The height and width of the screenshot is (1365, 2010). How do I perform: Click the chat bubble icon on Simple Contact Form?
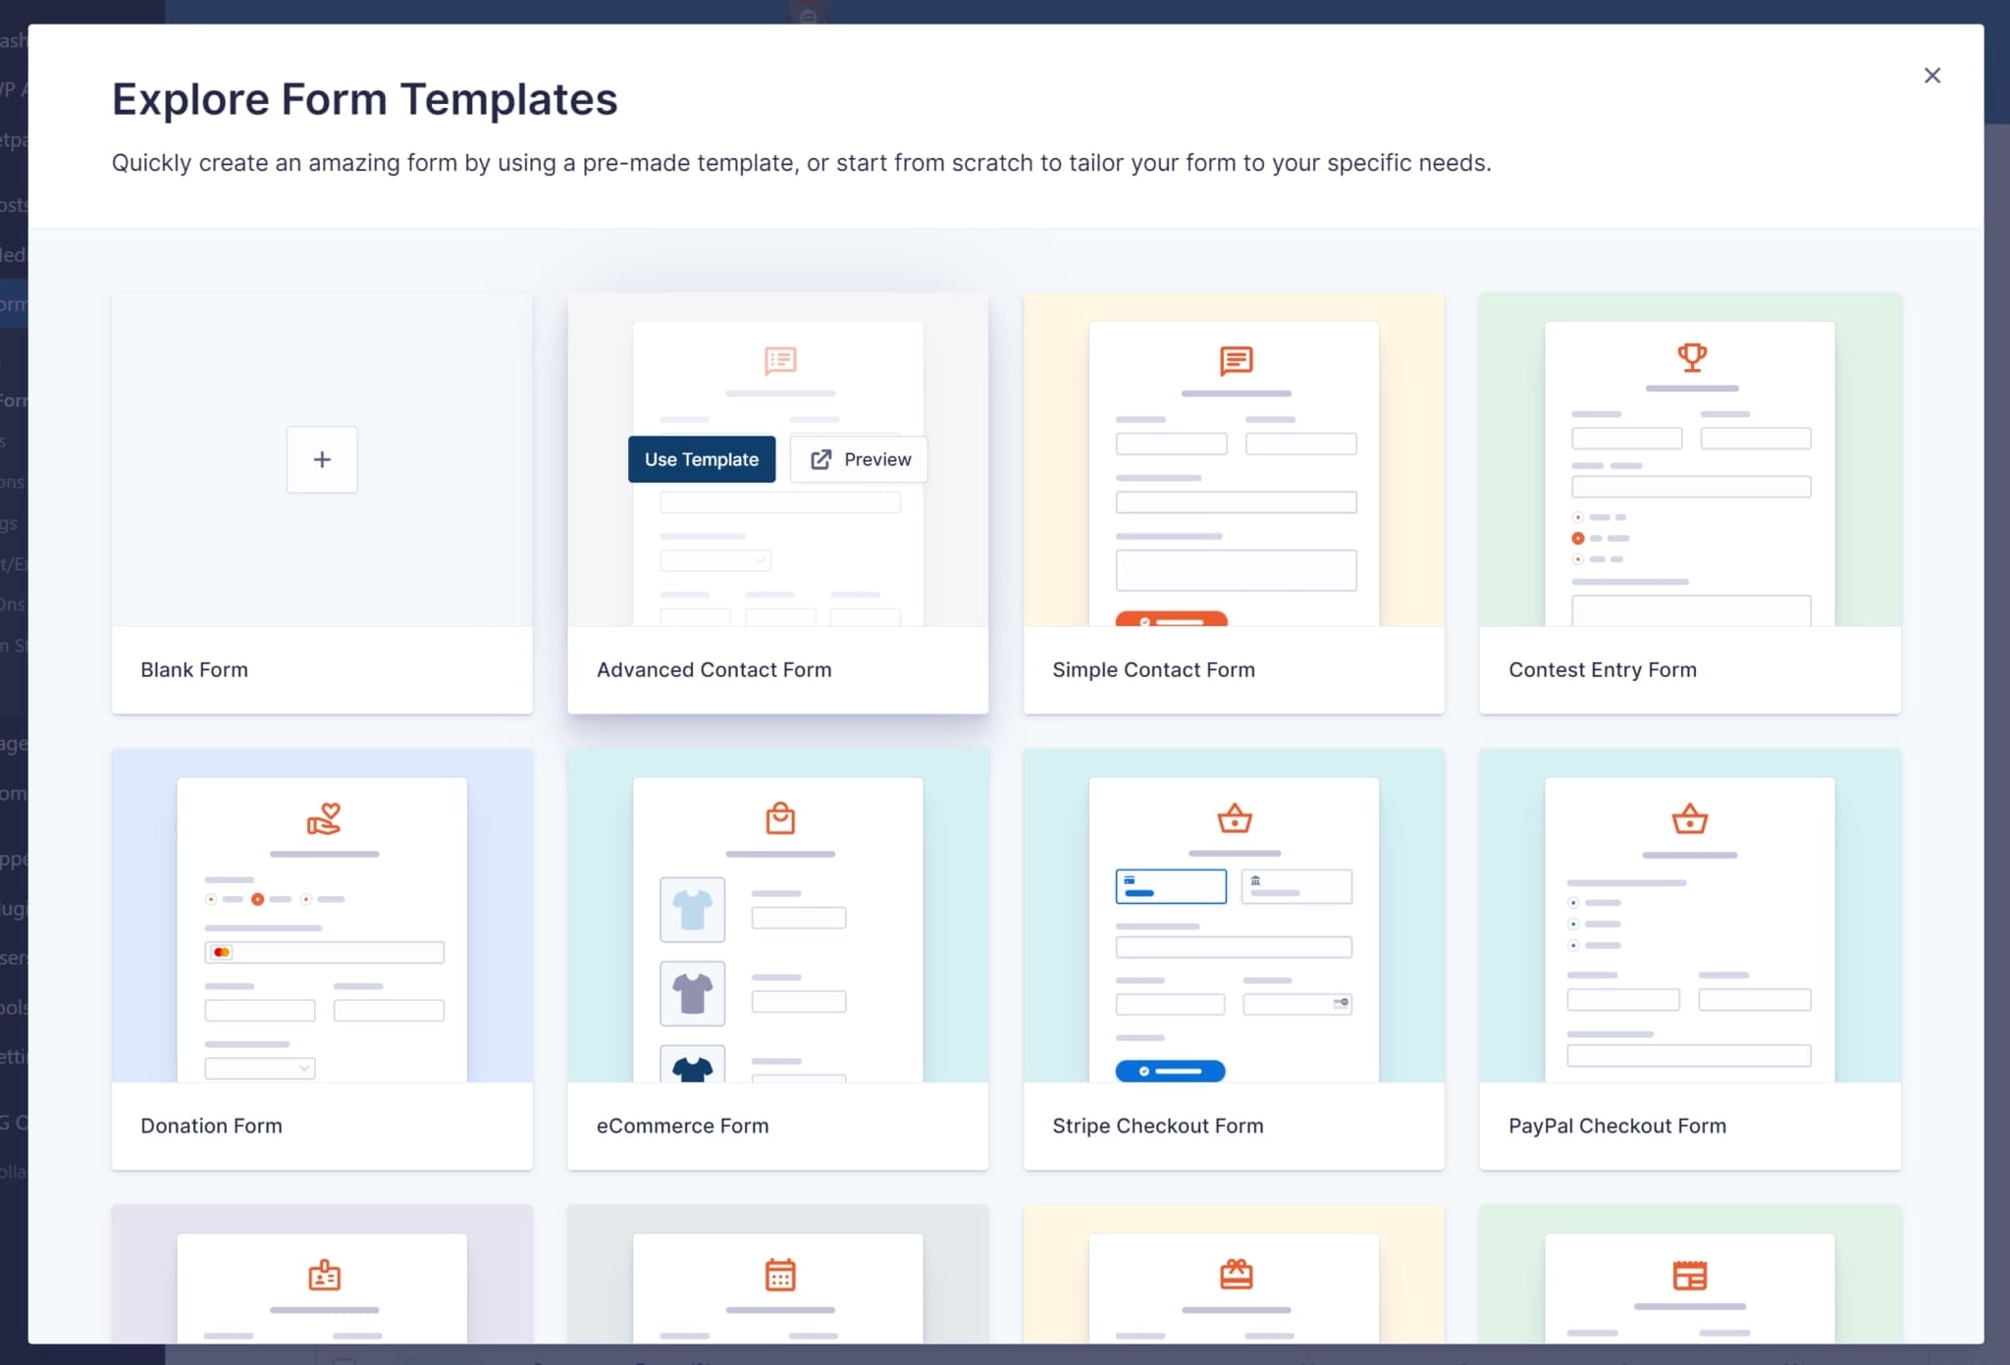tap(1236, 360)
